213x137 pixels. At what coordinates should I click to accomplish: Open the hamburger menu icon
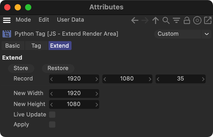[7, 20]
